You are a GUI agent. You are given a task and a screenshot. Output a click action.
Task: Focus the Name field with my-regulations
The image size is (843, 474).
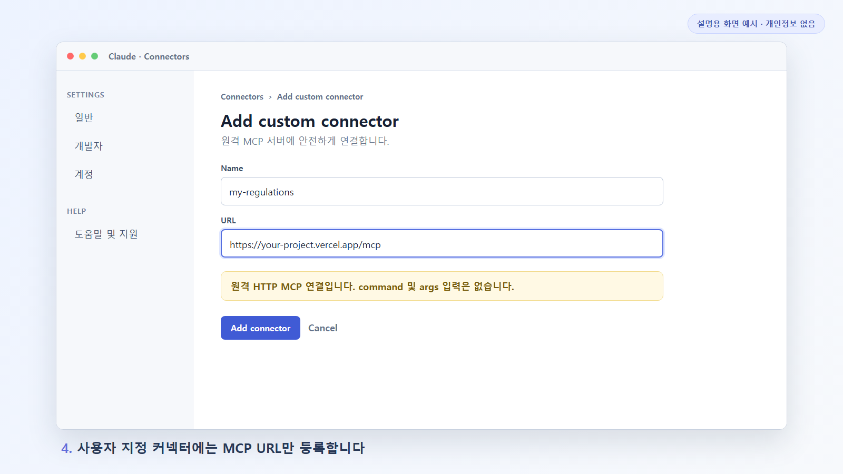point(442,191)
